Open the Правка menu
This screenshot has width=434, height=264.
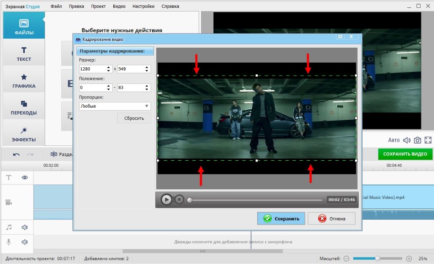(x=76, y=6)
